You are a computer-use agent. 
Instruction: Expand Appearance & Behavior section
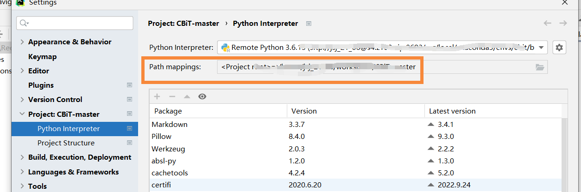click(22, 42)
